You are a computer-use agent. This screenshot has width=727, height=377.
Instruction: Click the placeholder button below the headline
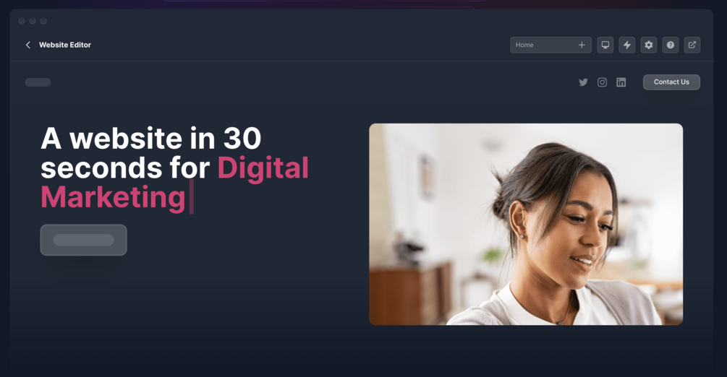click(83, 240)
